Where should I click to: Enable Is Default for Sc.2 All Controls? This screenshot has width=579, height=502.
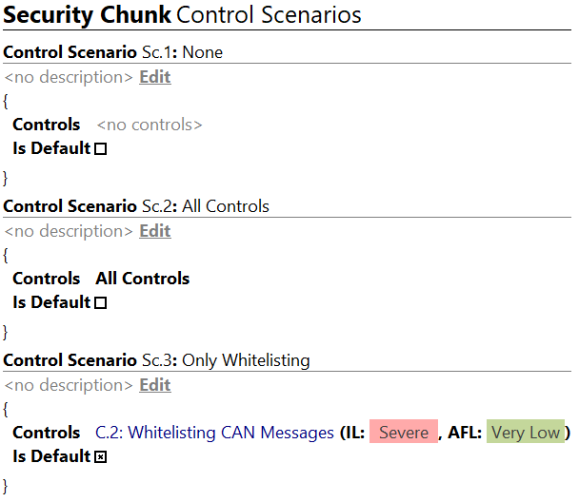[x=100, y=303]
